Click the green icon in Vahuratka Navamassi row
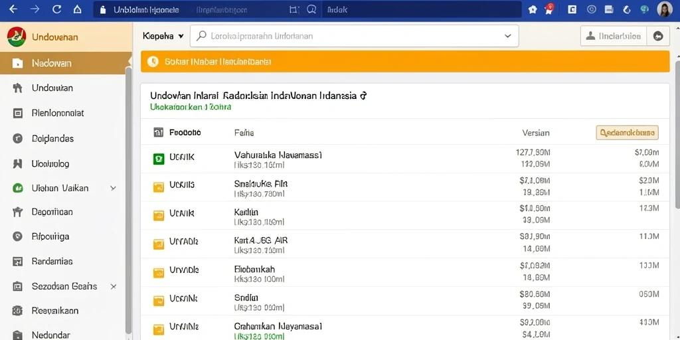 [x=159, y=159]
